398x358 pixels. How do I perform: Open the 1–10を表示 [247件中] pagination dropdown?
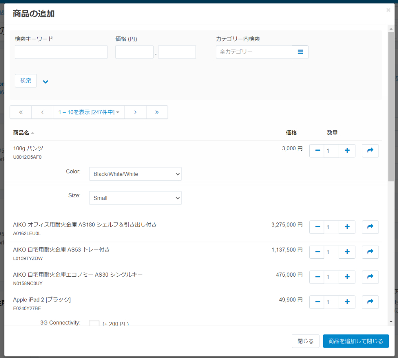(89, 112)
